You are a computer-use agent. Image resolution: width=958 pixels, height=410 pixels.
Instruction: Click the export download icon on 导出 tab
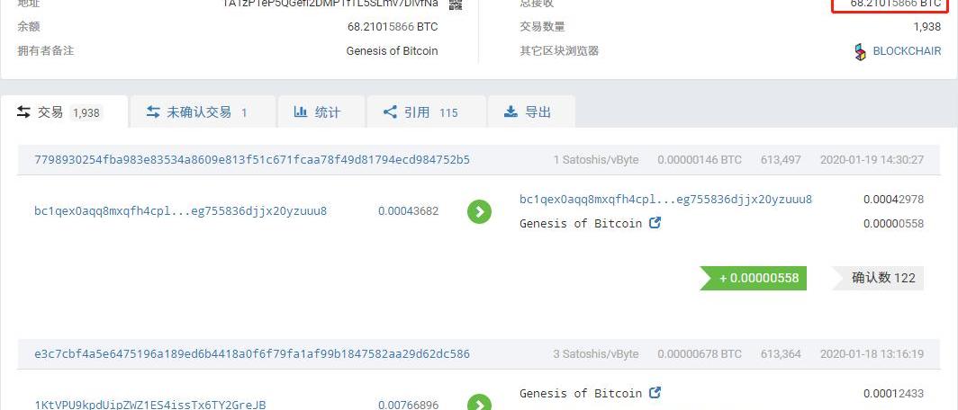[x=511, y=112]
